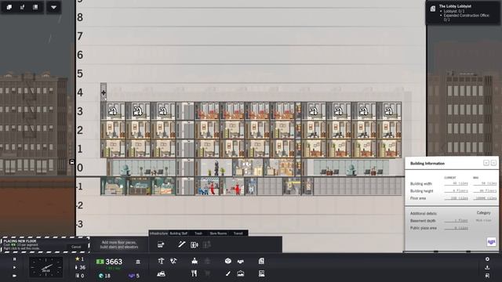This screenshot has width=502, height=282.
Task: Click the max Building width value
Action: click(485, 183)
